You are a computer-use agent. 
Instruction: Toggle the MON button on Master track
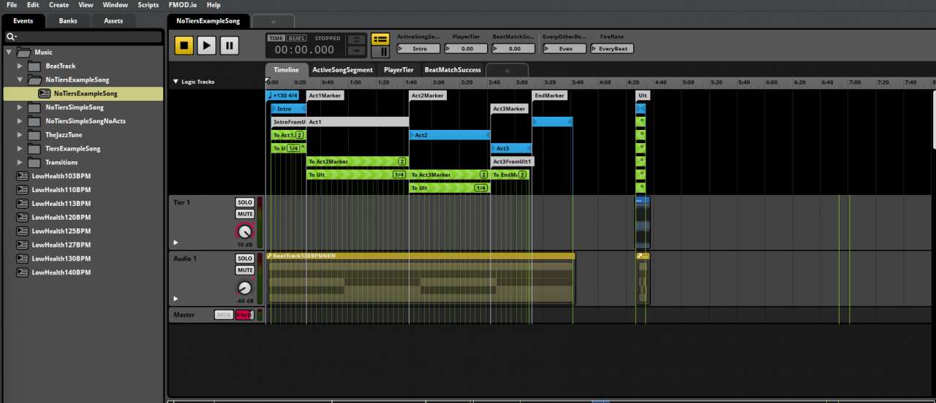click(x=224, y=315)
